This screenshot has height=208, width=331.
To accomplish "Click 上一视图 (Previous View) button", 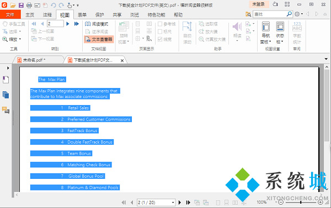I will click(x=43, y=31).
